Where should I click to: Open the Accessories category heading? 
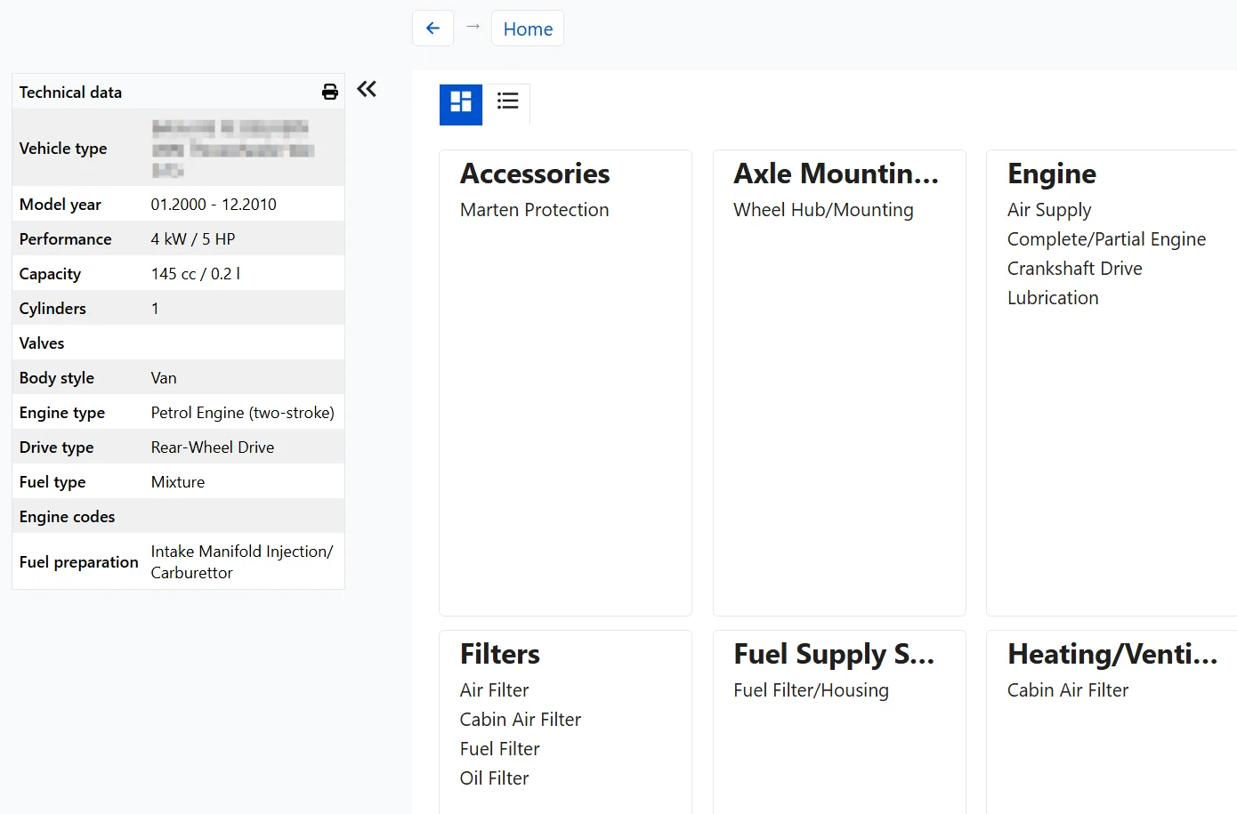pyautogui.click(x=535, y=173)
